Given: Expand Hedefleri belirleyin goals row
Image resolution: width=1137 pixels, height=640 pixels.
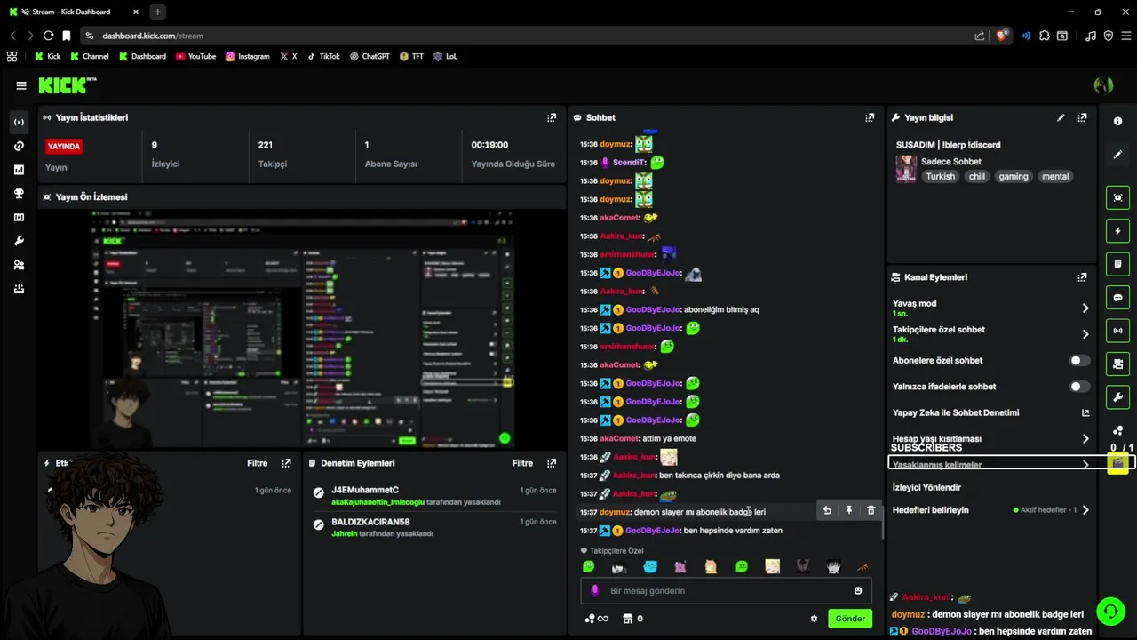Looking at the screenshot, I should click(x=1085, y=510).
